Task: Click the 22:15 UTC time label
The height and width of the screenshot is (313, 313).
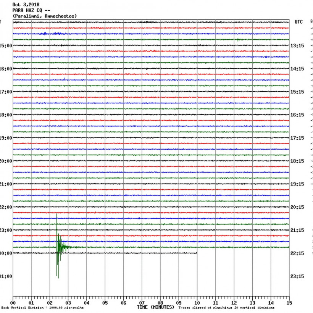Action: (x=297, y=253)
